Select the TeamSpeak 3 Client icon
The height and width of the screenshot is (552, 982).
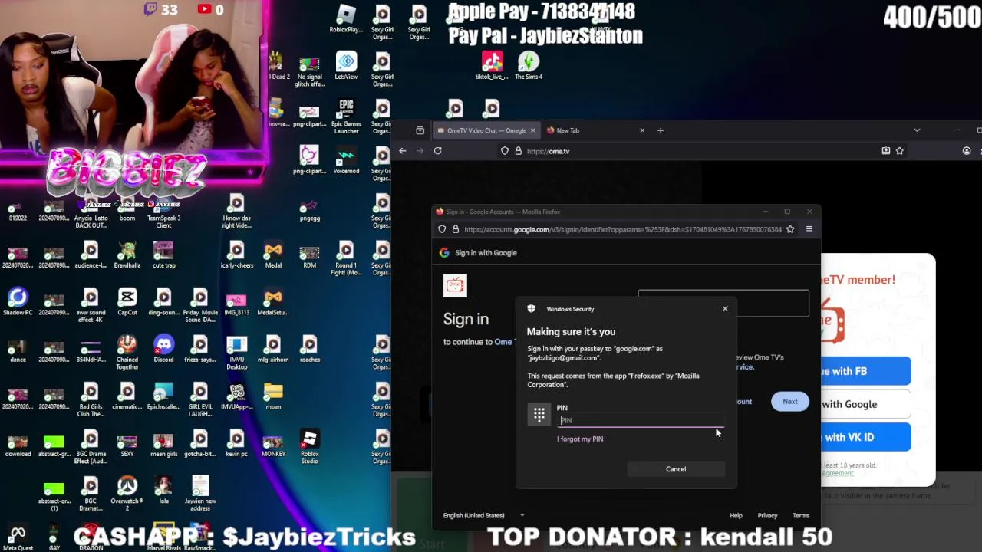[x=163, y=210]
